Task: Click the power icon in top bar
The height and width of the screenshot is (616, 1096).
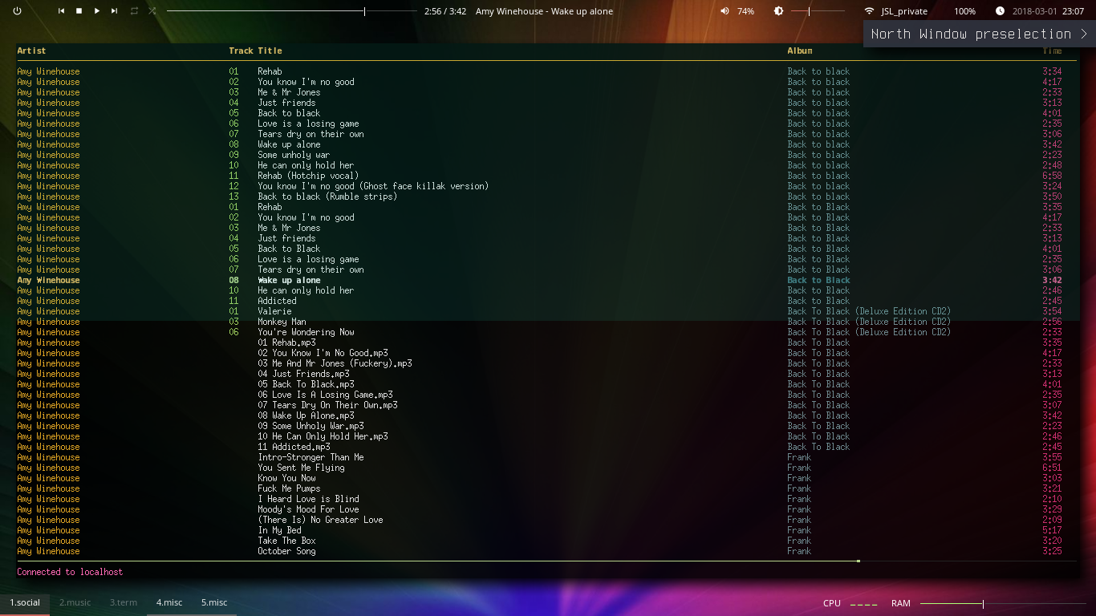Action: 17,11
